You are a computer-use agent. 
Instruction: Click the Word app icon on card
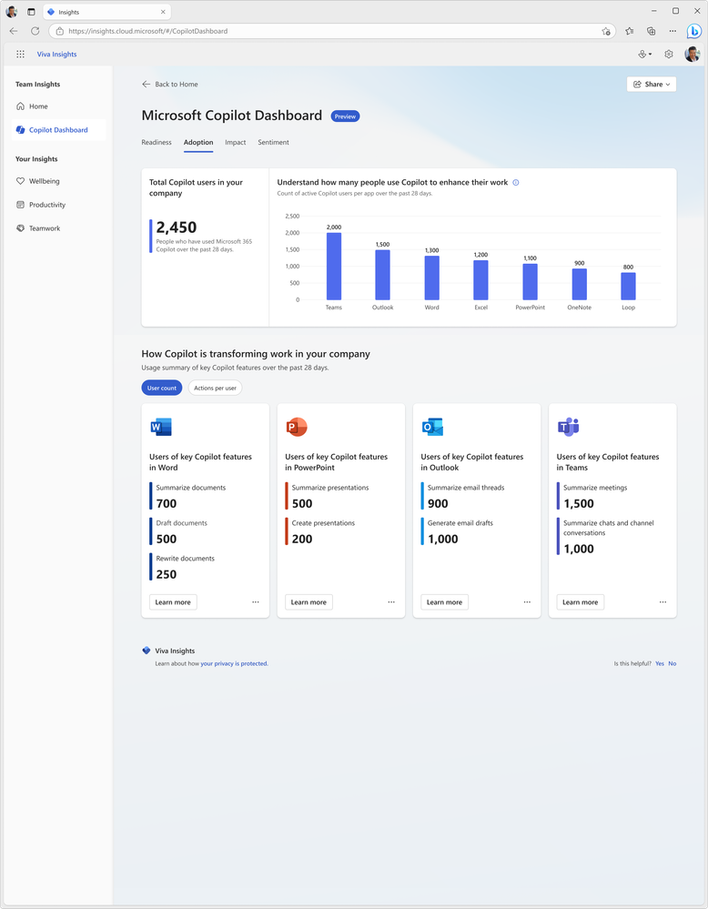tap(160, 428)
